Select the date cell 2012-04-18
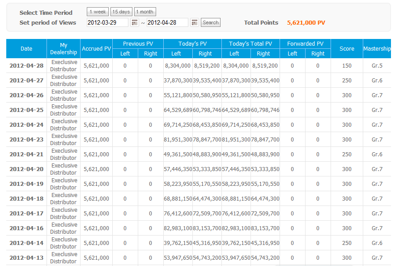The height and width of the screenshot is (266, 395). coord(26,199)
